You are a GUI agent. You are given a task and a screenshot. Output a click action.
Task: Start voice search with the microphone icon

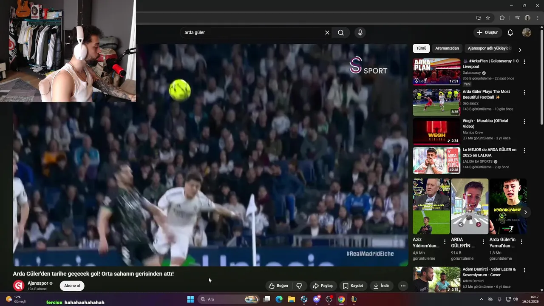pyautogui.click(x=360, y=32)
